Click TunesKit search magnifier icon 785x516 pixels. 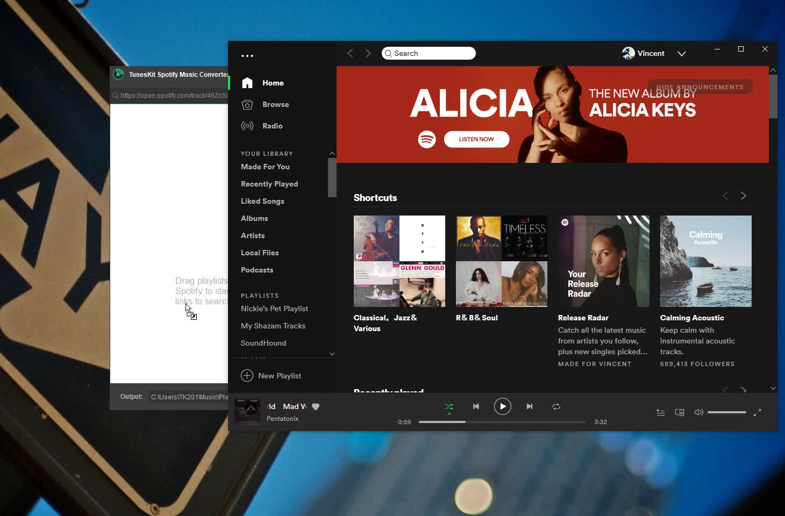click(x=115, y=96)
